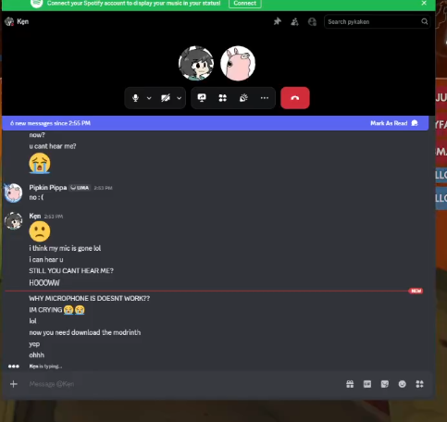Open microphone input options chevron

149,98
